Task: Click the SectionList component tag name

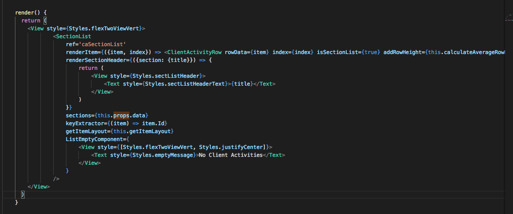Action: [73, 36]
